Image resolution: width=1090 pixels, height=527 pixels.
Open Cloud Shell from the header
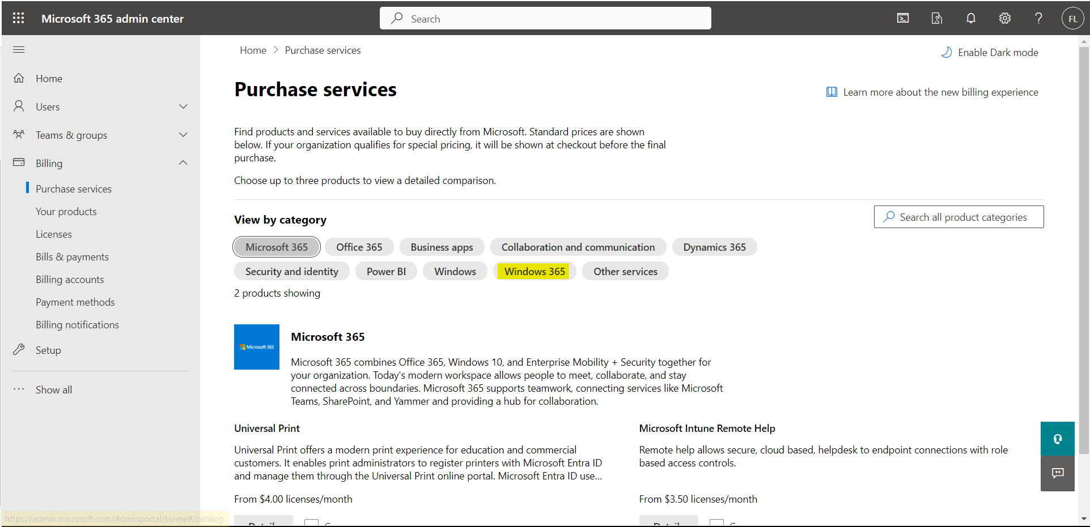(902, 18)
